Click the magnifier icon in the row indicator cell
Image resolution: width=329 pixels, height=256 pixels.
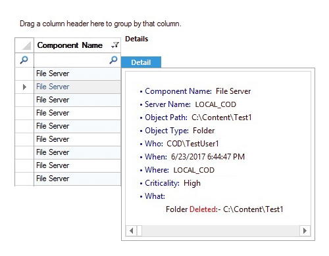[24, 60]
